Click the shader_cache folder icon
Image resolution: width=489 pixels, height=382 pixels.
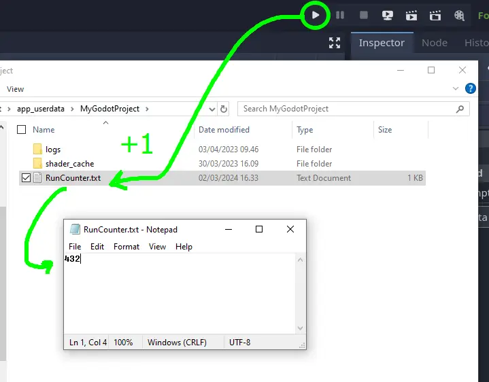coord(37,163)
